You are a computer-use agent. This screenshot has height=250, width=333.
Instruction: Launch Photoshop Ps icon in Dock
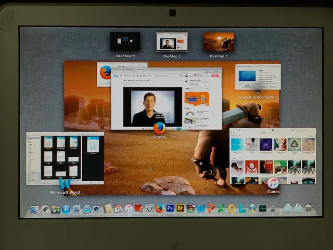click(x=170, y=208)
